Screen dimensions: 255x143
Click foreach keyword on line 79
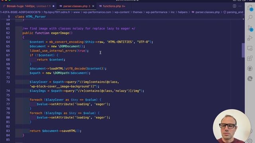coord(36,113)
